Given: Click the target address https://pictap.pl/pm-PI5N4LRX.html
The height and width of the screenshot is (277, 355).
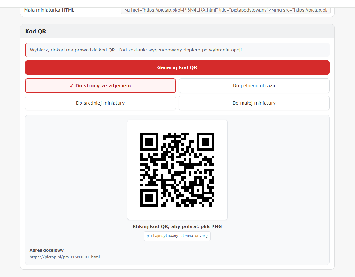Looking at the screenshot, I should [x=65, y=257].
